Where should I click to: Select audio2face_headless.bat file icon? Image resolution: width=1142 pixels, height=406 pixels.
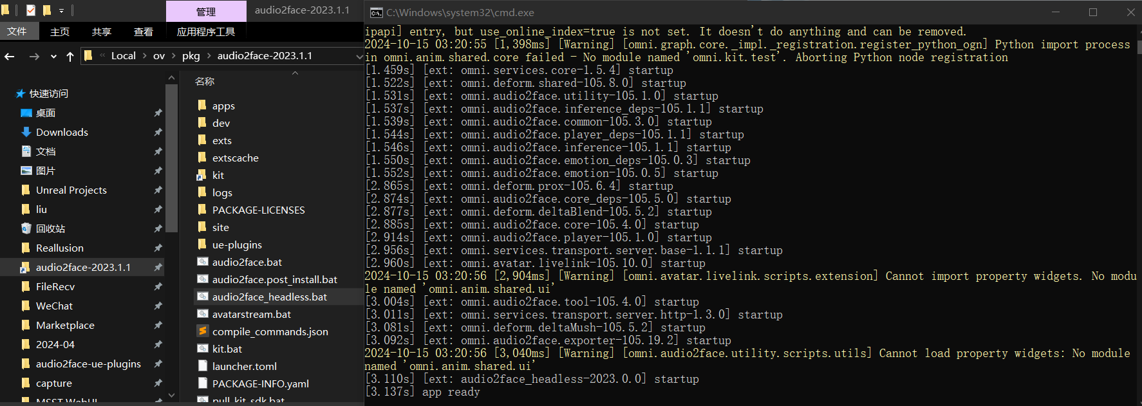click(202, 297)
